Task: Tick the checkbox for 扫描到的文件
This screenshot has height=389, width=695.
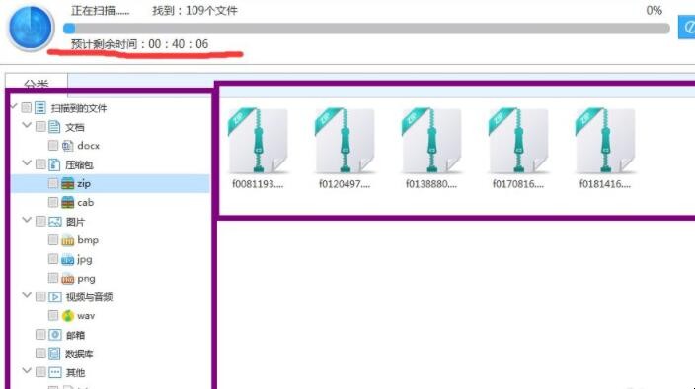Action: tap(26, 108)
